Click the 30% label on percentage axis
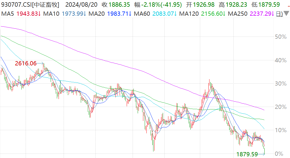 point(280,84)
